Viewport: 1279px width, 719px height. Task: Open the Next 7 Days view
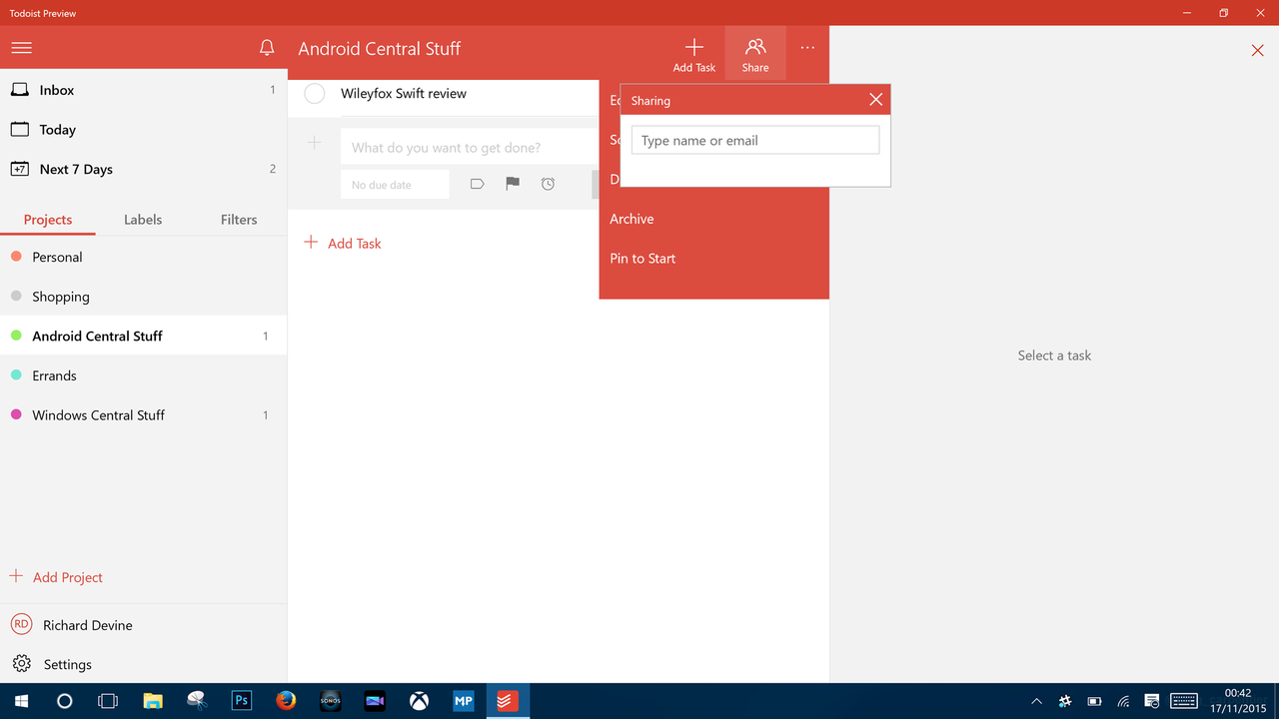143,169
